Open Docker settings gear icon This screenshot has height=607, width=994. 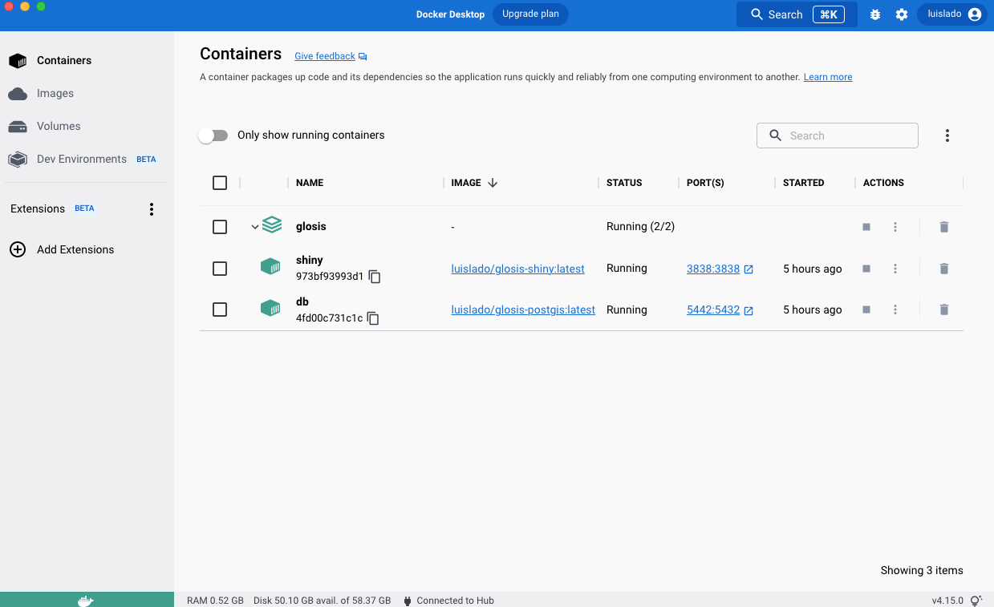(902, 14)
